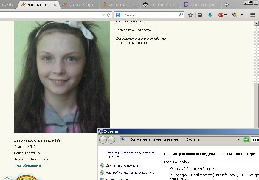Open the address bar history dropdown in Система
This screenshot has height=180, width=259.
(x=238, y=140)
